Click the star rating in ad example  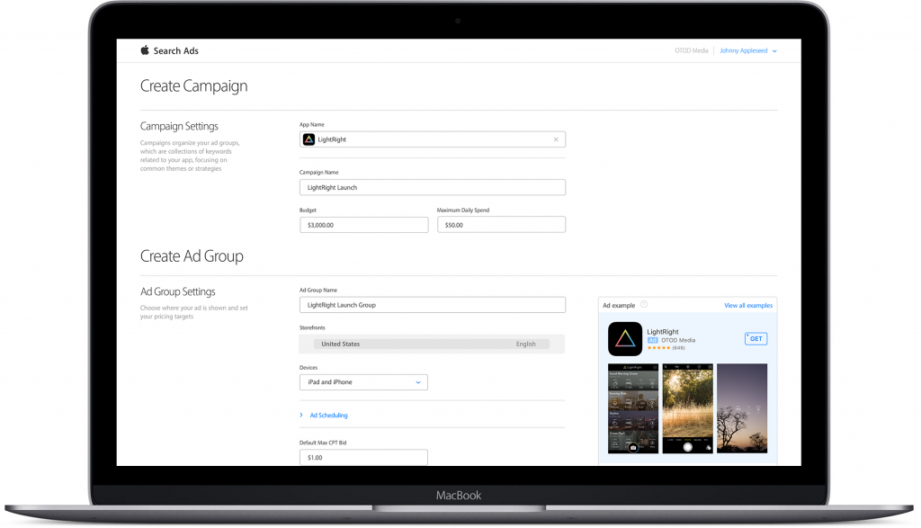coord(658,348)
